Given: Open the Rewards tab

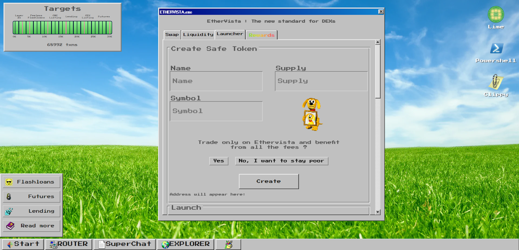Looking at the screenshot, I should (261, 35).
